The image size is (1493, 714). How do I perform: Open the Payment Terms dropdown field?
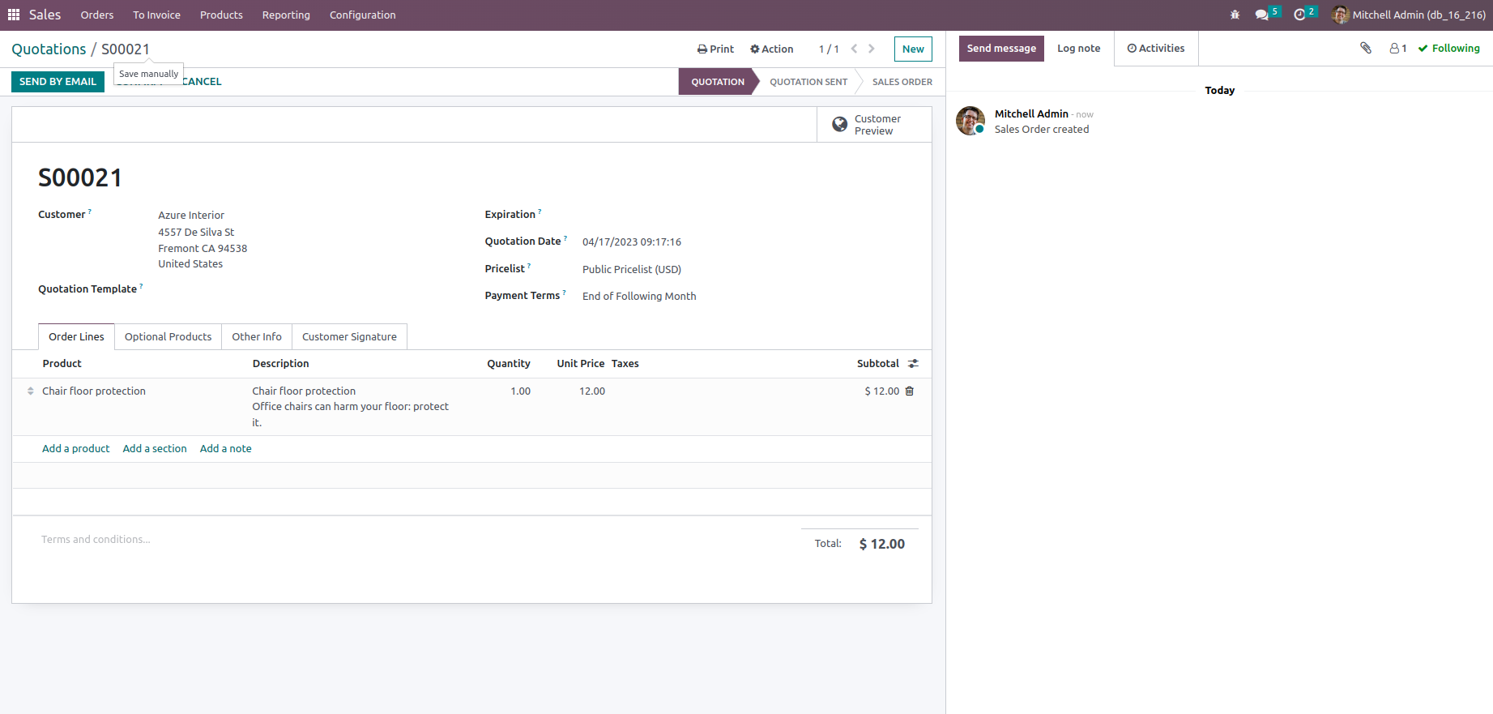[639, 296]
